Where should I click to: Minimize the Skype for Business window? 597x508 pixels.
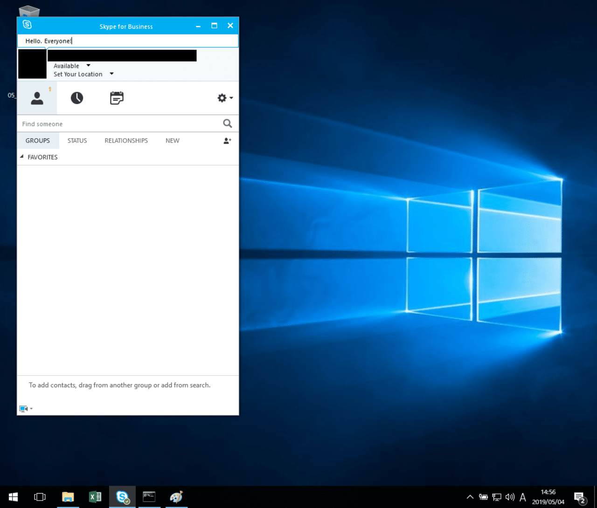[x=198, y=26]
